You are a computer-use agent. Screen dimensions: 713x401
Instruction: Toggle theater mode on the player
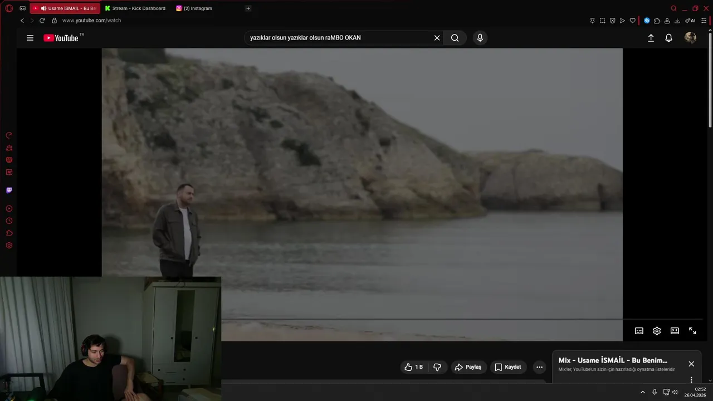pyautogui.click(x=675, y=331)
